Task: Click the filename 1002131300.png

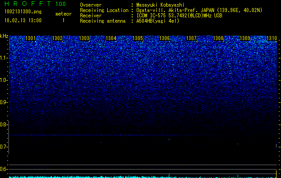Action: tap(23, 12)
